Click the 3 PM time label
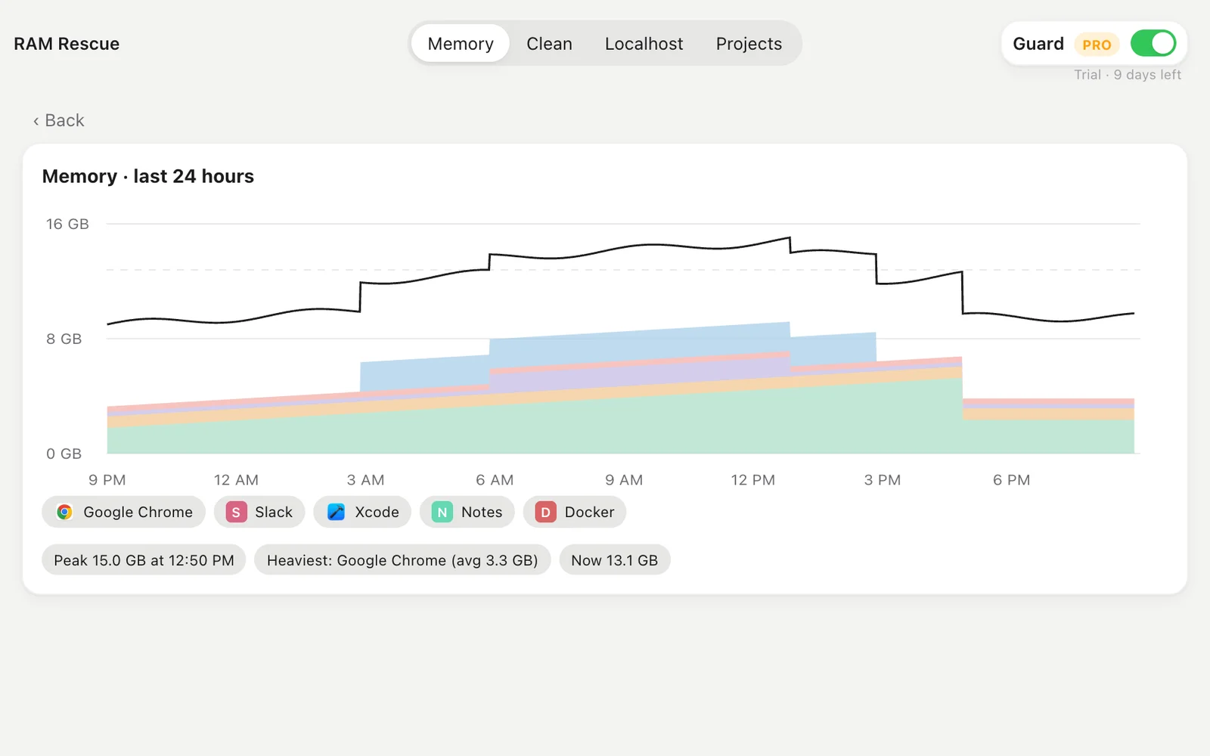The height and width of the screenshot is (756, 1210). [x=883, y=480]
